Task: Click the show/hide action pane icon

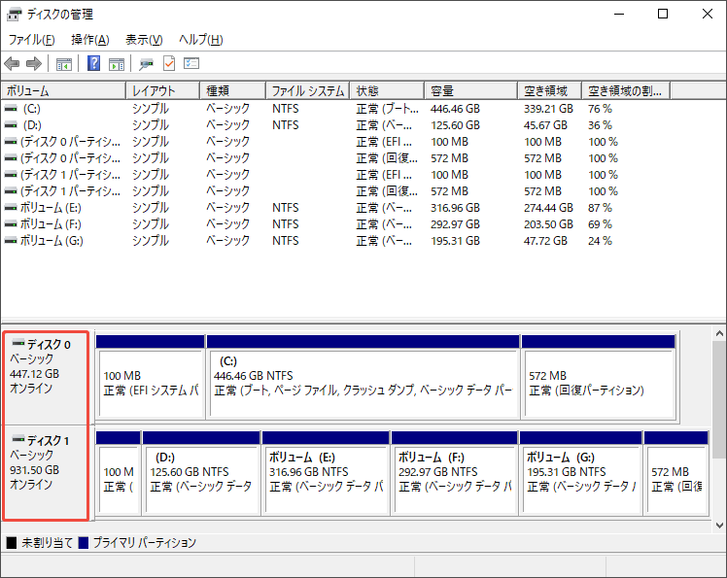Action: tap(117, 64)
